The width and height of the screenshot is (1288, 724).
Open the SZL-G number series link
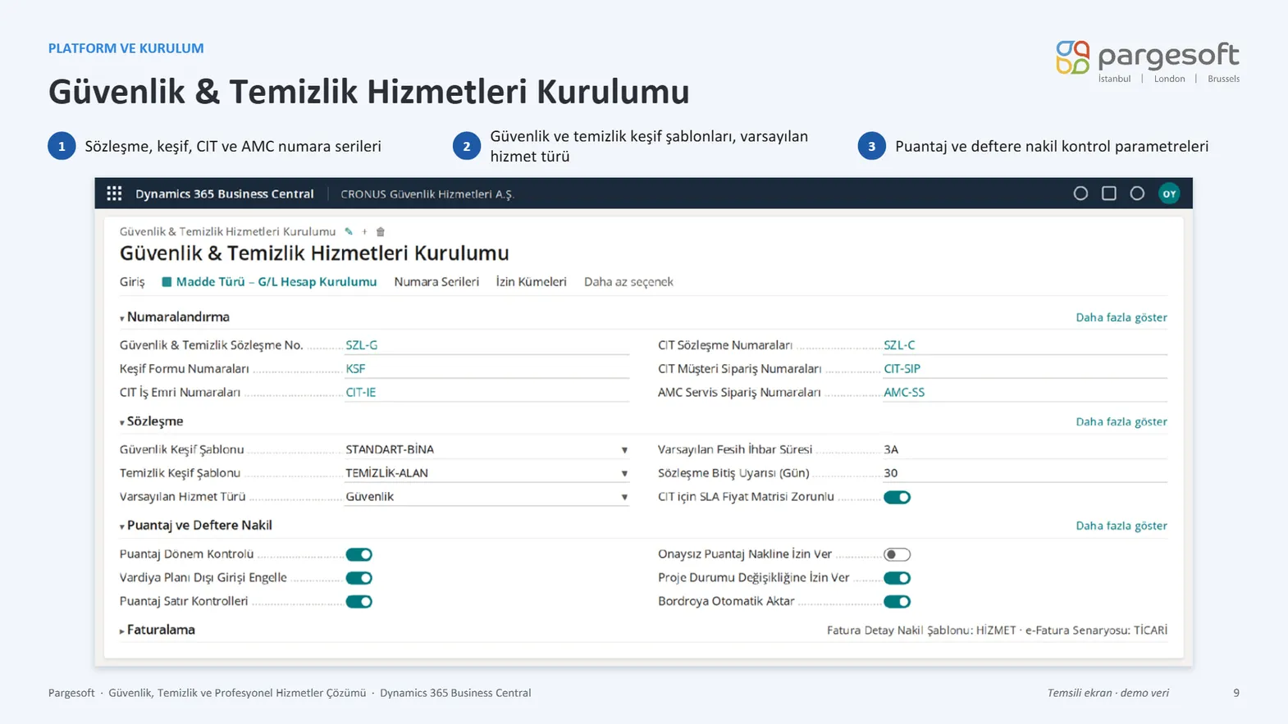362,345
